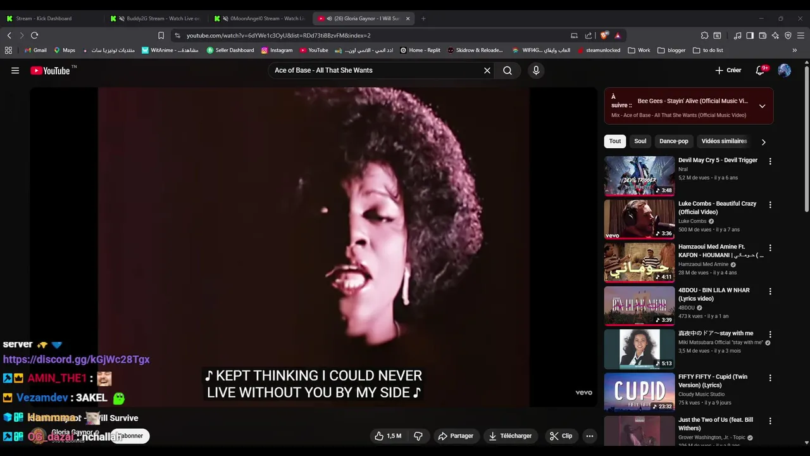Viewport: 810px width, 456px height.
Task: Open the to do list bookmarks folder
Action: [708, 50]
